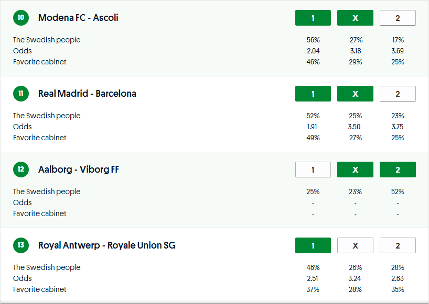Click the match number 12 badge

point(20,170)
